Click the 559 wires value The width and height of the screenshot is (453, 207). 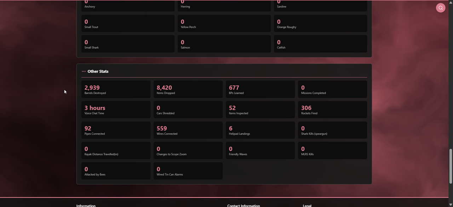click(162, 128)
